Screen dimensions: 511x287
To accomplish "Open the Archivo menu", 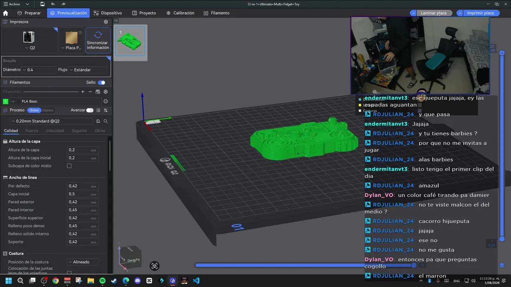I will point(14,4).
